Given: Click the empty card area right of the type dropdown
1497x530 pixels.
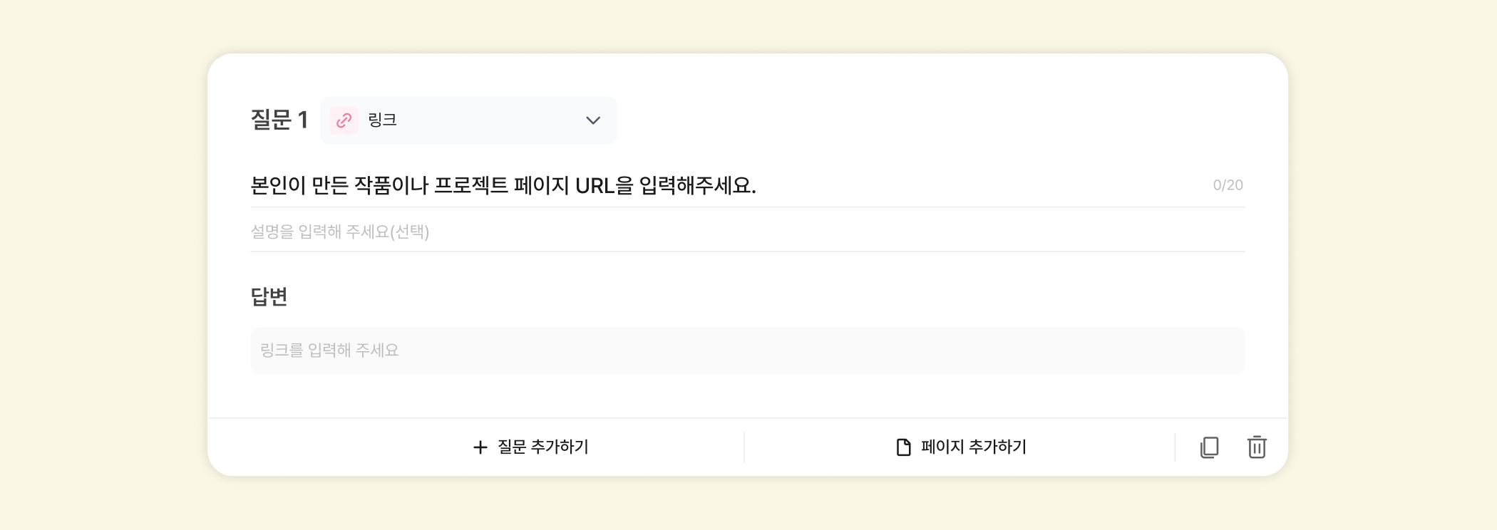Looking at the screenshot, I should tap(927, 120).
